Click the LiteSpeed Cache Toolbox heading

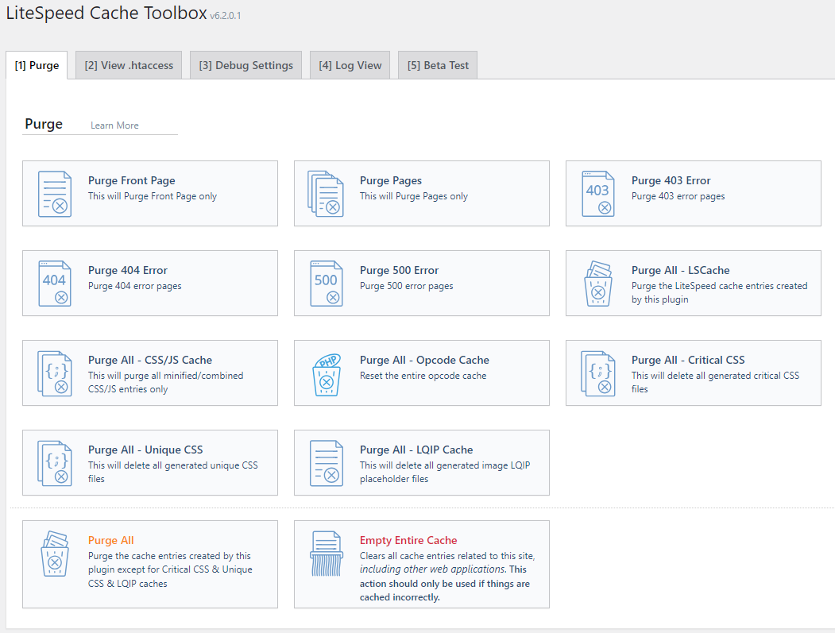click(106, 13)
